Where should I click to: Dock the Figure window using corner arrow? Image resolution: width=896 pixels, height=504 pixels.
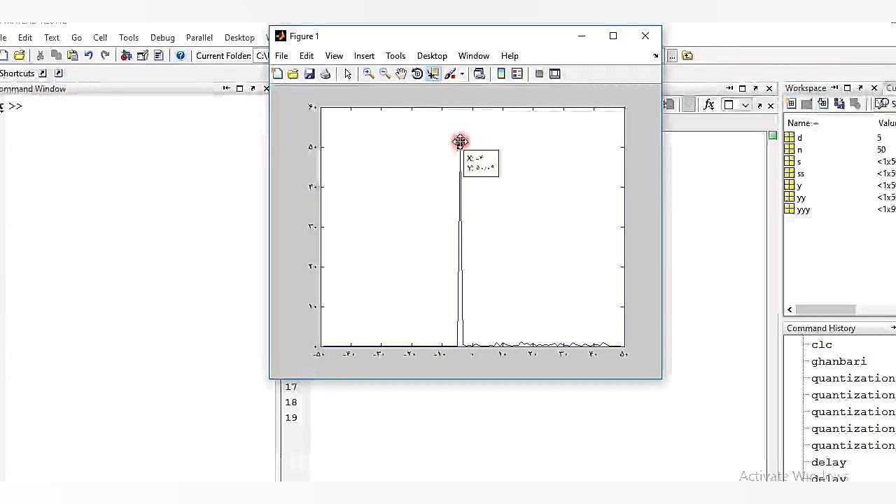(655, 56)
